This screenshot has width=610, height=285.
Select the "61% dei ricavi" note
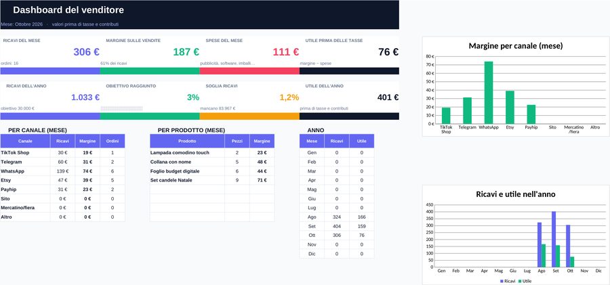(x=114, y=63)
